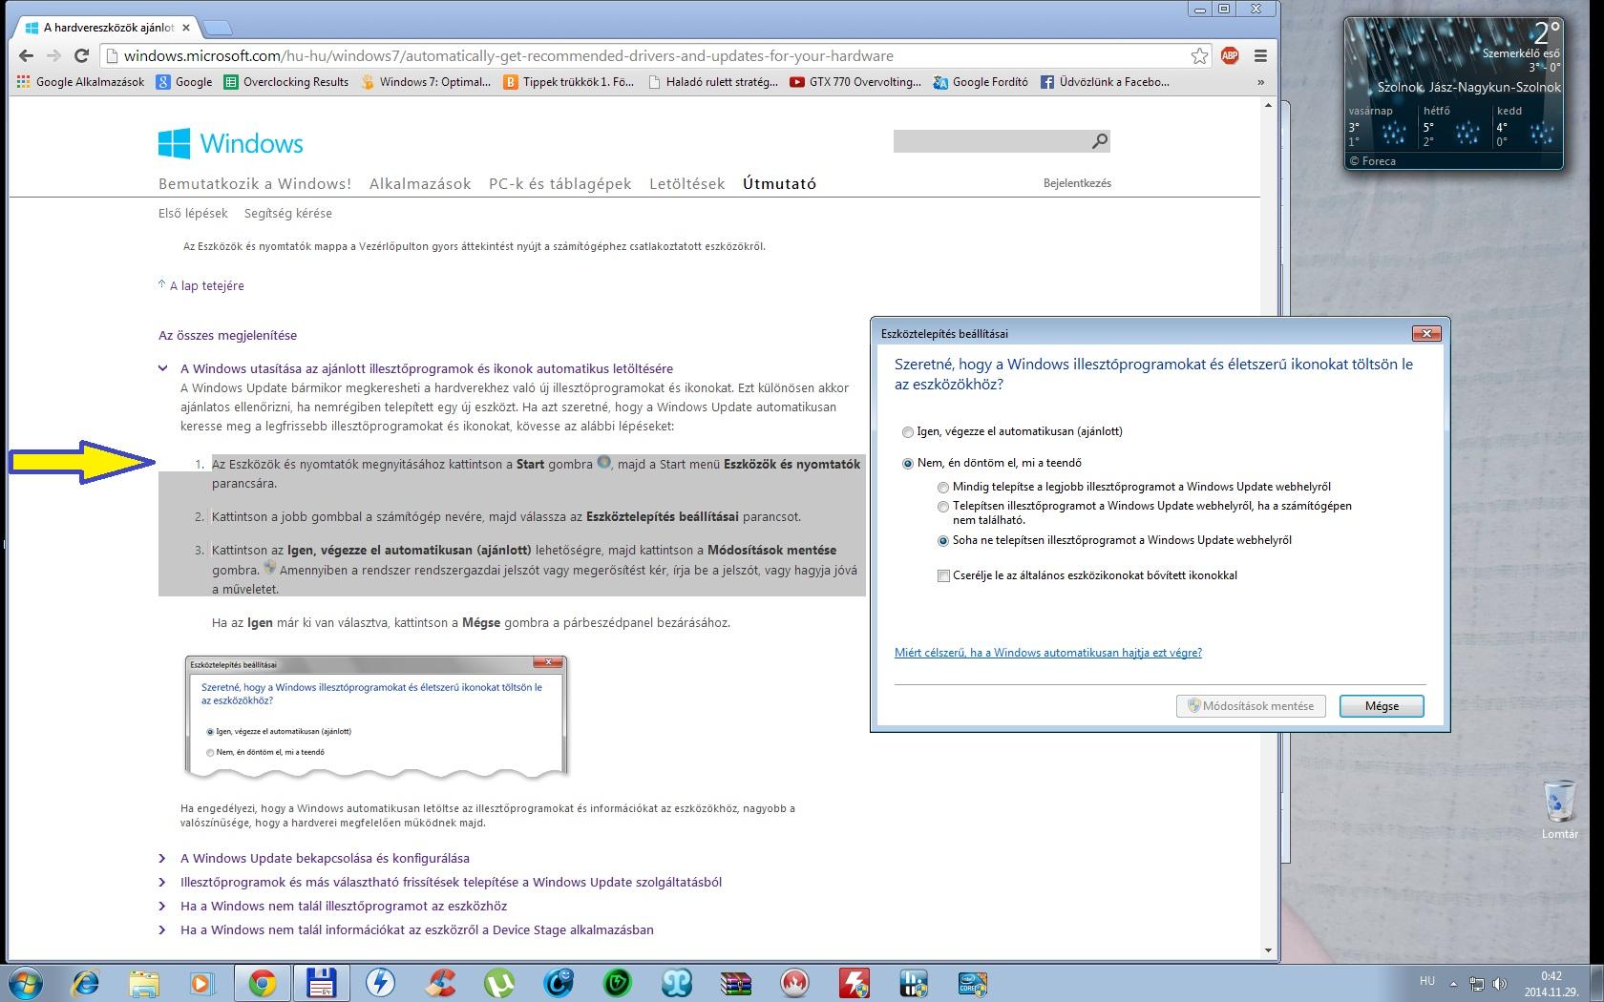Show more bookmarks via the » chevron
The image size is (1604, 1002).
pos(1260,82)
